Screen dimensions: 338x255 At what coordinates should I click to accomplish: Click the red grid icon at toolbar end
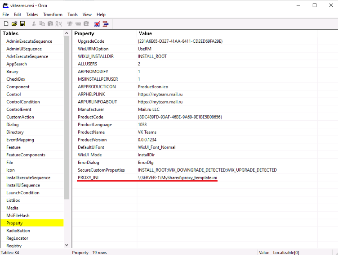105,23
